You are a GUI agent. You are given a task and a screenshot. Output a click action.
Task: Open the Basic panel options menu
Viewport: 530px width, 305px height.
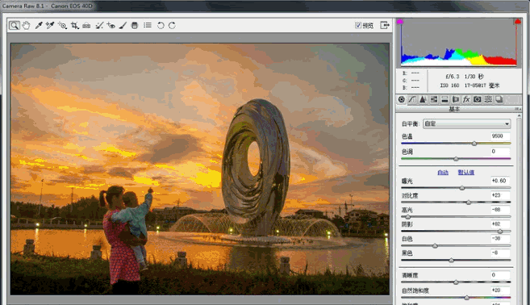(x=517, y=109)
